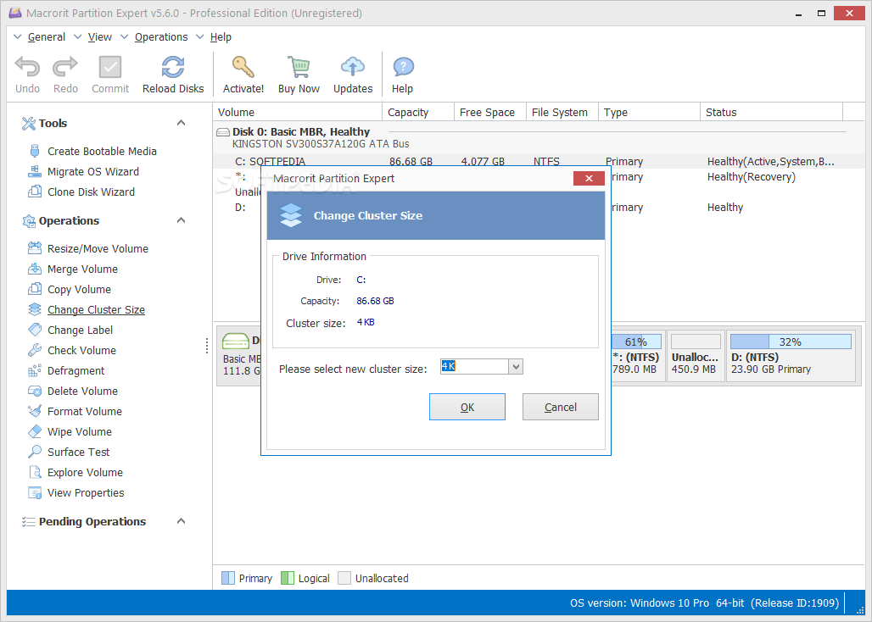Viewport: 872px width, 622px height.
Task: Select Format Volume operation
Action: 85,412
